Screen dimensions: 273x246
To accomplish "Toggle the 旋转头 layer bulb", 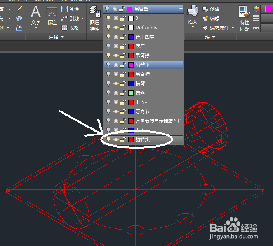I will [108, 140].
